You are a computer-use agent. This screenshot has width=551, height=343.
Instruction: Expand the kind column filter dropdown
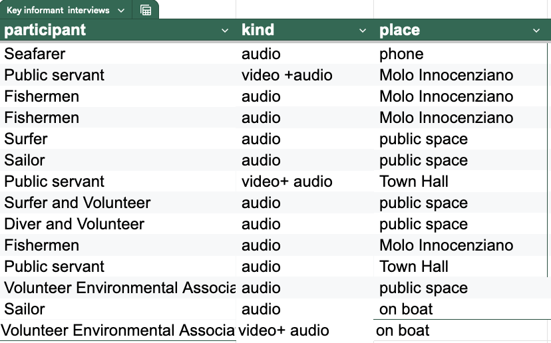tap(363, 31)
